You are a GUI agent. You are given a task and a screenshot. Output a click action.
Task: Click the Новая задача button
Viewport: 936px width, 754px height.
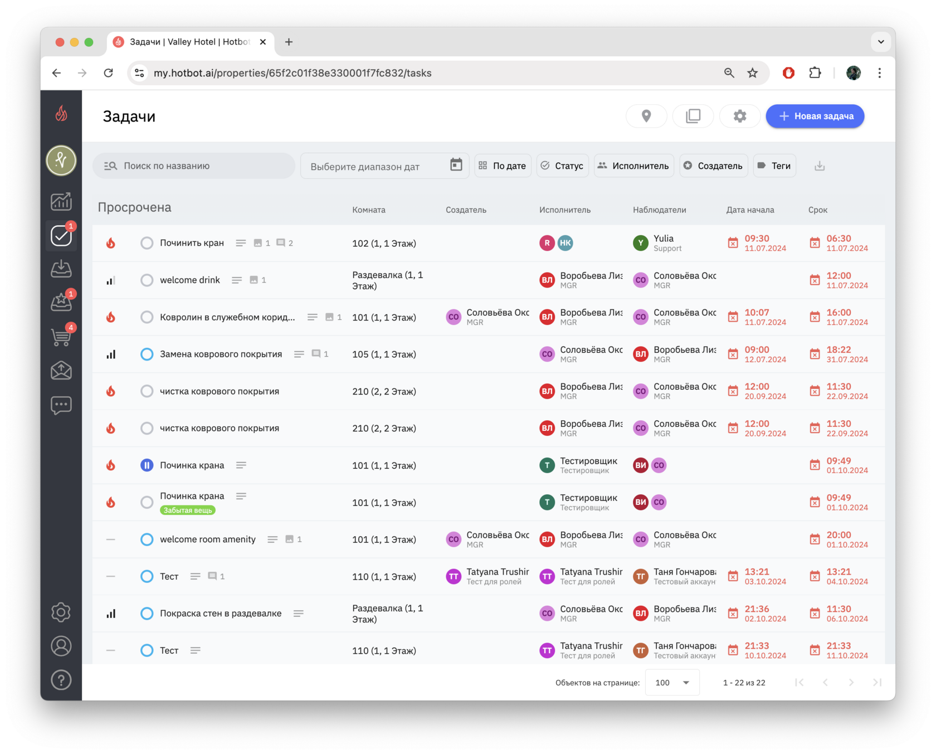pos(815,116)
